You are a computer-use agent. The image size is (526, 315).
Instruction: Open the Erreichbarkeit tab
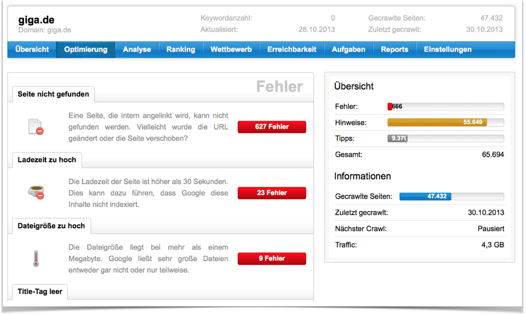coord(292,49)
